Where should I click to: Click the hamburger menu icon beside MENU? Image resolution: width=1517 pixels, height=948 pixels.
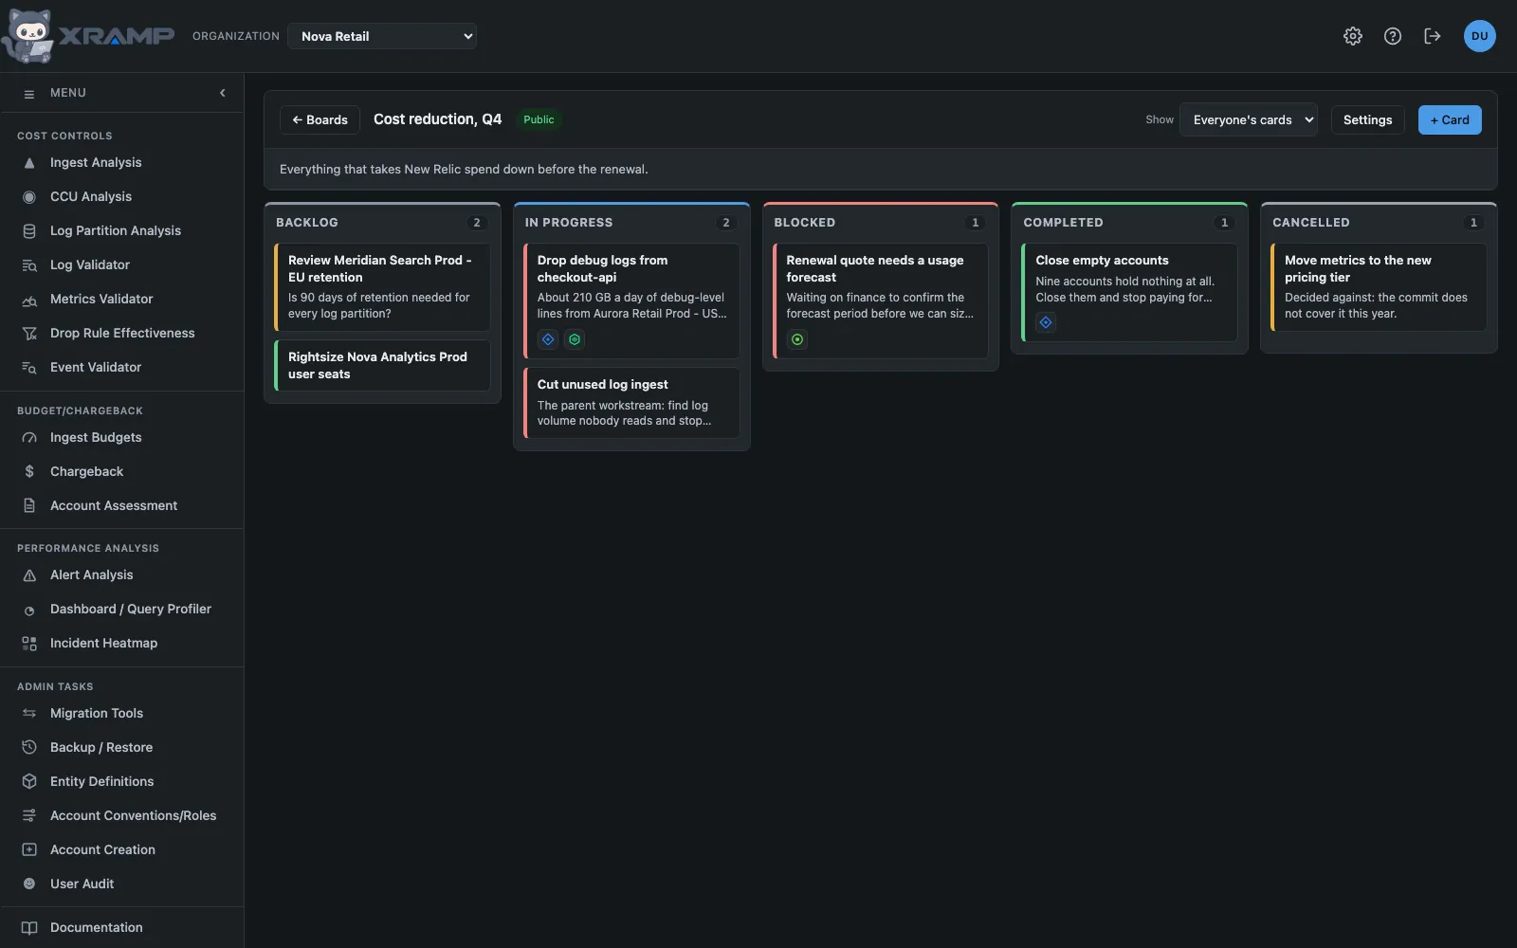(x=29, y=93)
